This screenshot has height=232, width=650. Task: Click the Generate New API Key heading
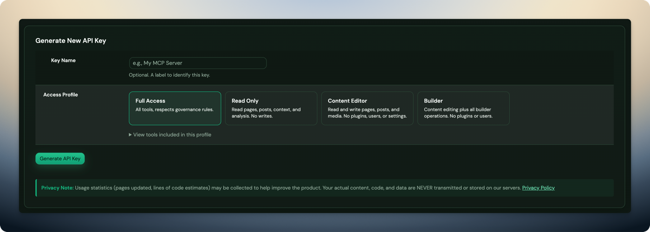71,41
